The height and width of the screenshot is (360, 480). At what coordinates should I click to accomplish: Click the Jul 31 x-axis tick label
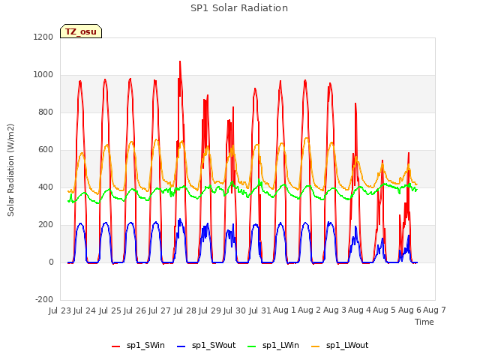pos(259,310)
